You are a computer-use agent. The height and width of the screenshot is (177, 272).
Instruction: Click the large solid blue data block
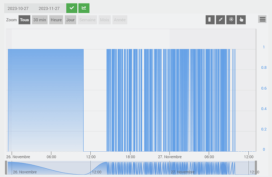46,100
